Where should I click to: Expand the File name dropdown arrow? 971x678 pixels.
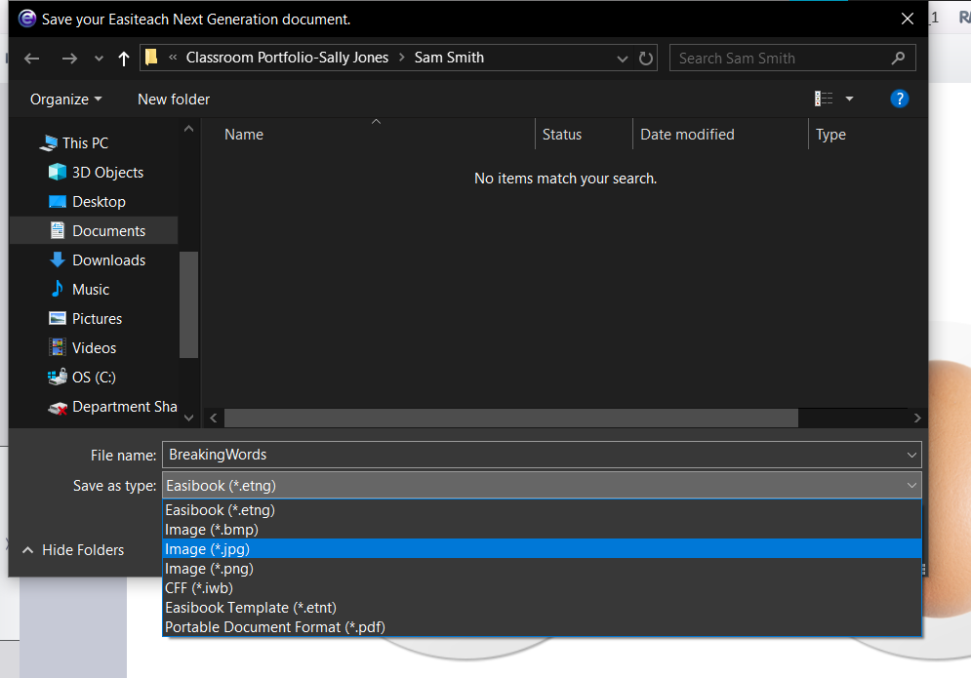911,456
